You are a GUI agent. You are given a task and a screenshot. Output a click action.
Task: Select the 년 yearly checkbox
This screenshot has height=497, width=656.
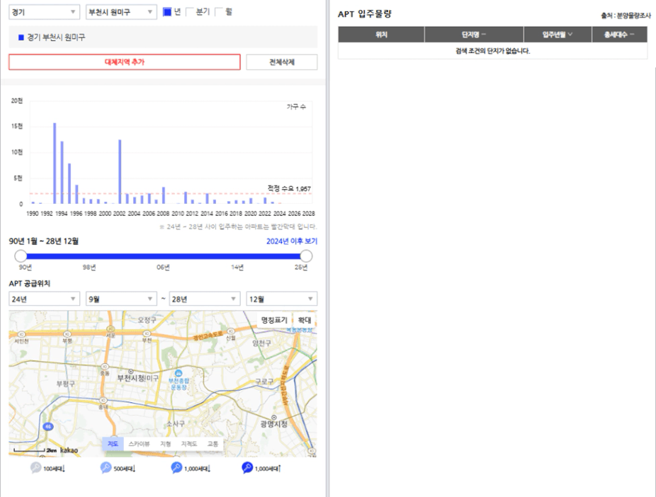pyautogui.click(x=167, y=12)
